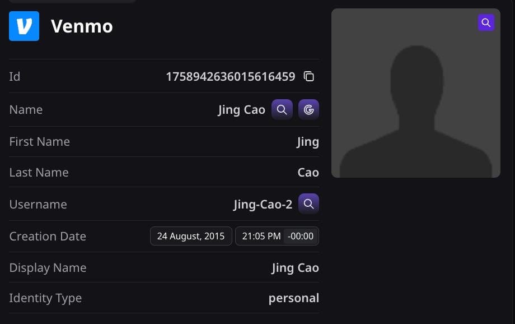Select the Id value 1758942636015616459
Screen dimensions: 515x324
coord(230,77)
